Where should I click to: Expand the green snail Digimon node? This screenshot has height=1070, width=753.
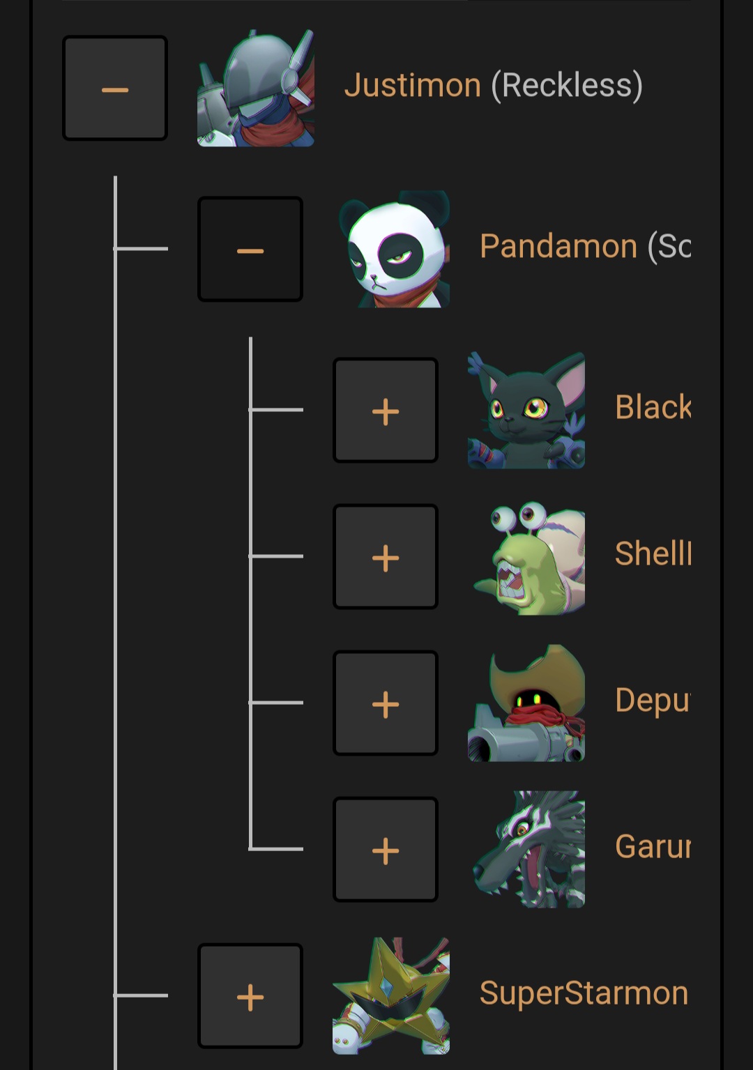[386, 557]
